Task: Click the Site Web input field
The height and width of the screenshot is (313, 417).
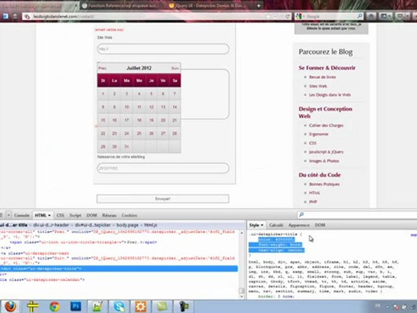Action: (x=163, y=49)
